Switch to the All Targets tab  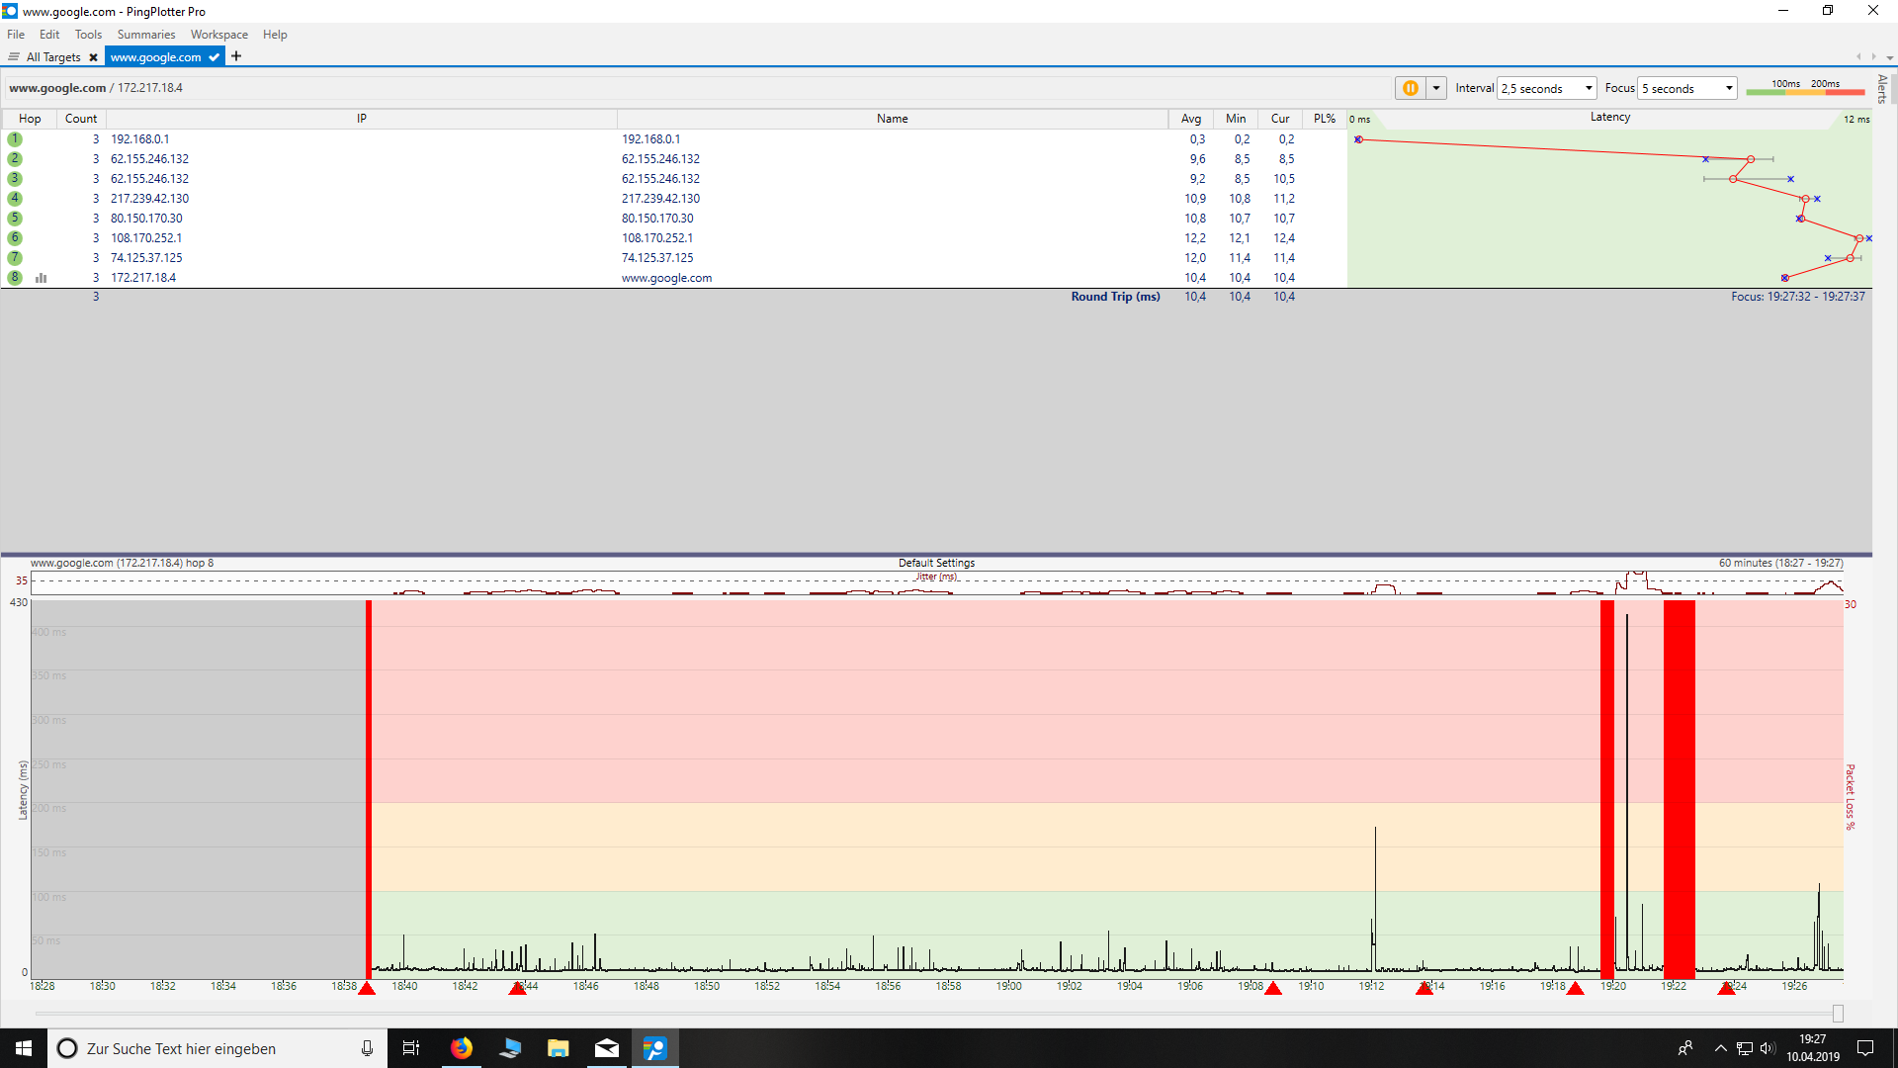click(x=54, y=56)
